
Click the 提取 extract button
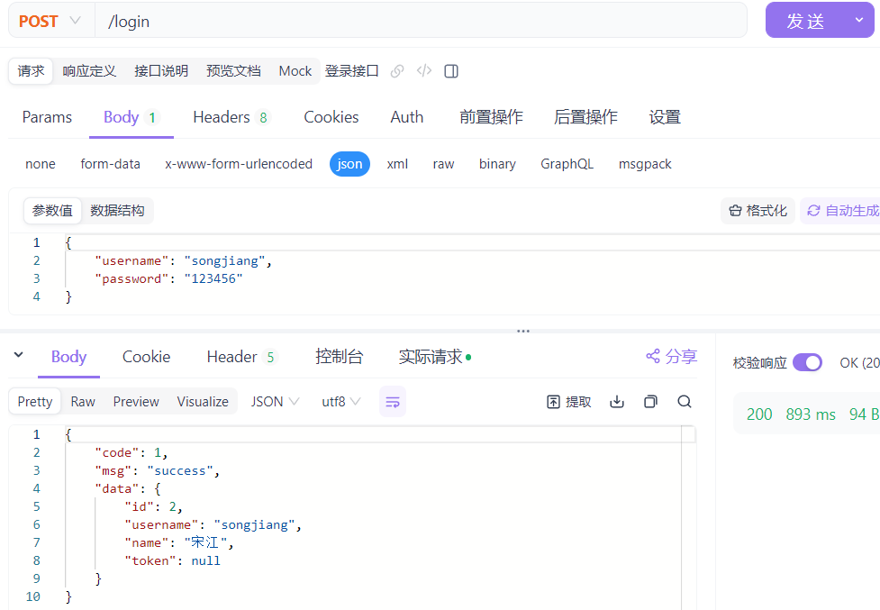(569, 402)
